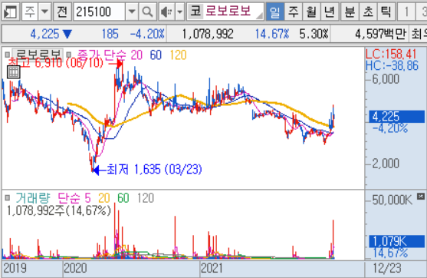427x278 pixels.
Task: Click volume 60-day average legend
Action: [x=123, y=198]
